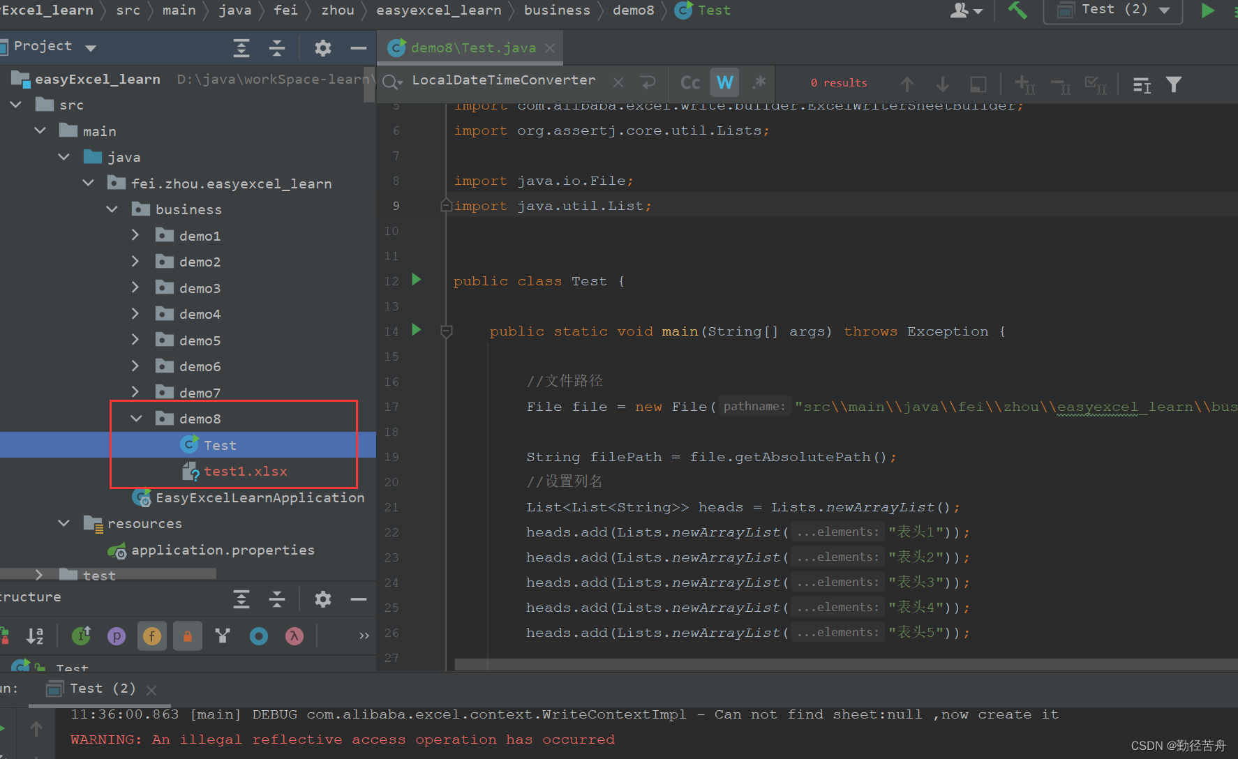Toggle Words (W) option in search bar
The image size is (1238, 759).
coord(725,82)
